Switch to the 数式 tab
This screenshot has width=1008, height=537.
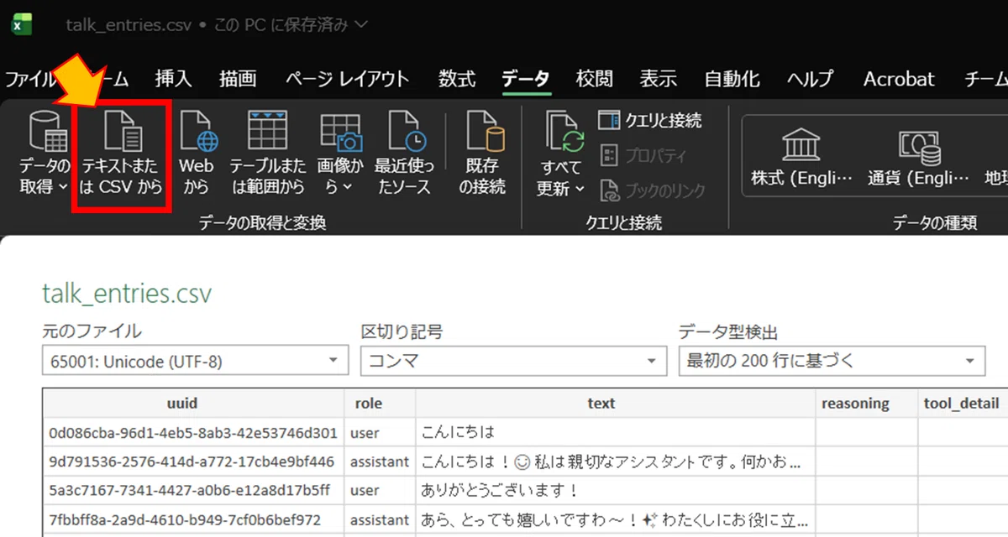[457, 79]
